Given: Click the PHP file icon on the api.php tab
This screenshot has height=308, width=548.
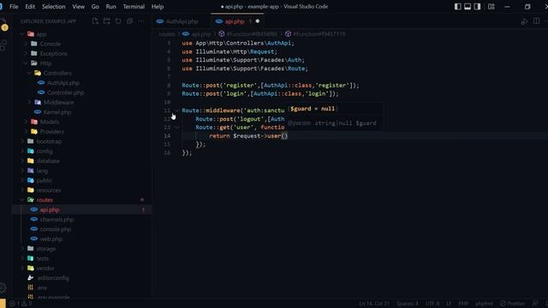Looking at the screenshot, I should pyautogui.click(x=219, y=21).
